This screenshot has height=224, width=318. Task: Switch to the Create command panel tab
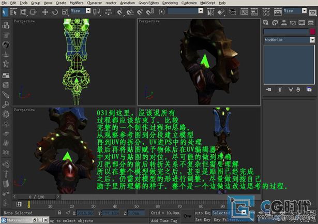point(266,23)
